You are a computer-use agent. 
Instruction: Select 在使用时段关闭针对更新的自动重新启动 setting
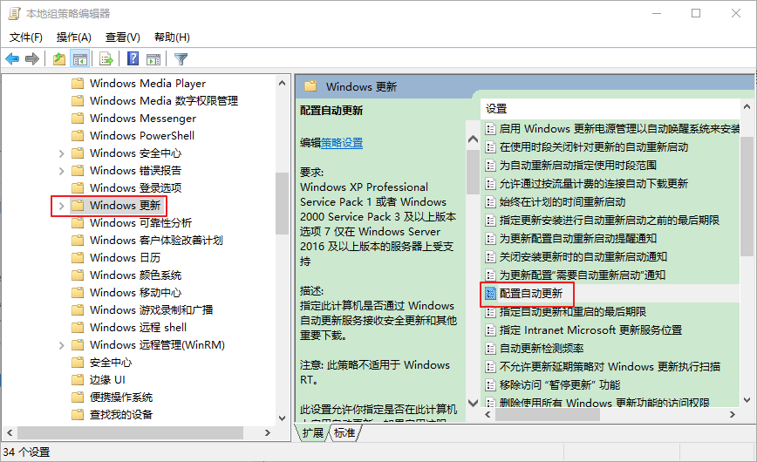tap(594, 146)
